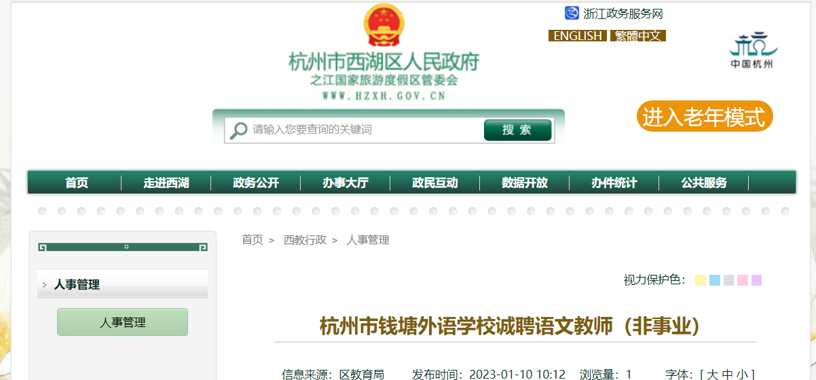Switch to the ENGLISH version
The width and height of the screenshot is (816, 380).
click(578, 36)
